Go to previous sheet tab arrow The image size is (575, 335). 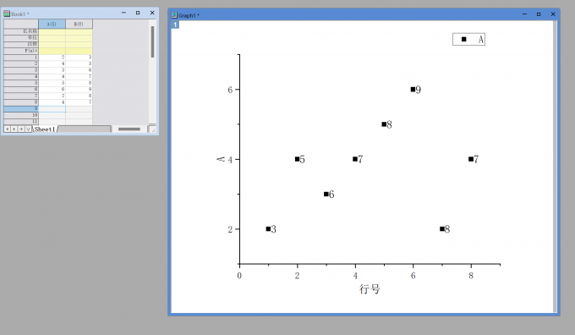pyautogui.click(x=7, y=129)
